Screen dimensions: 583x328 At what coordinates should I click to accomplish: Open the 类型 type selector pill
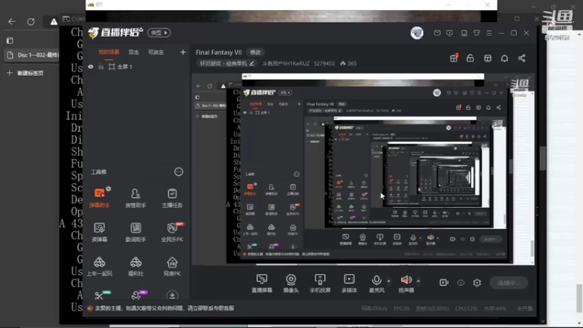click(x=159, y=33)
